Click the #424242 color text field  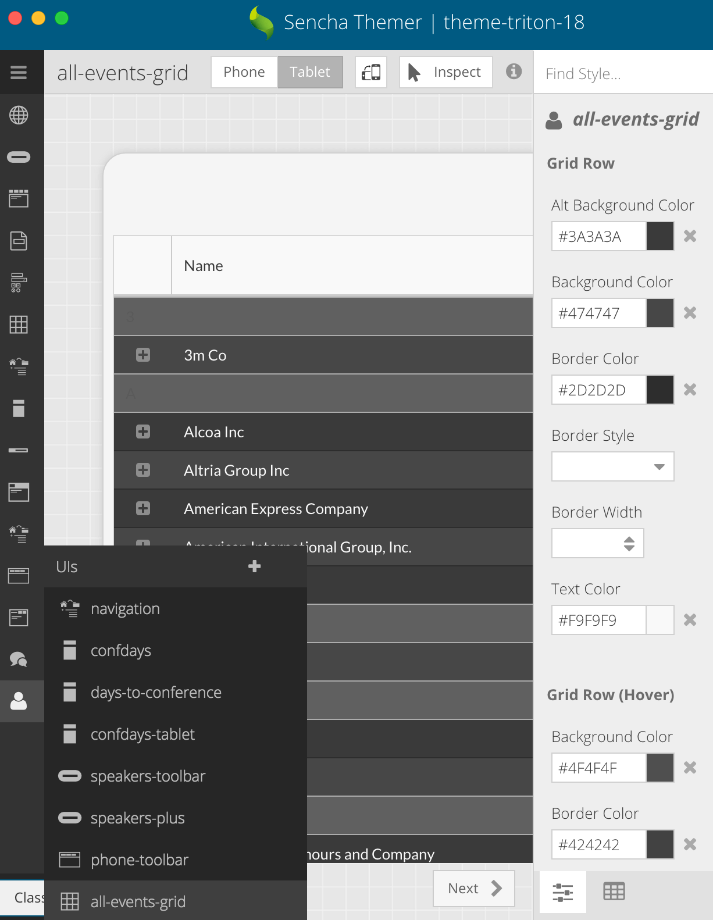click(x=599, y=844)
